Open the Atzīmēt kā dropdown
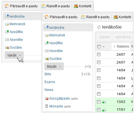The image size is (135, 115). coord(123,37)
